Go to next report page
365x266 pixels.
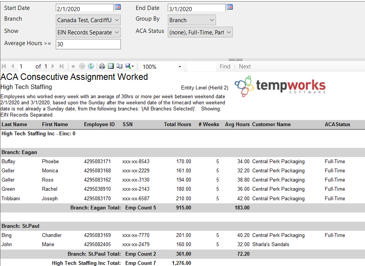coord(53,66)
